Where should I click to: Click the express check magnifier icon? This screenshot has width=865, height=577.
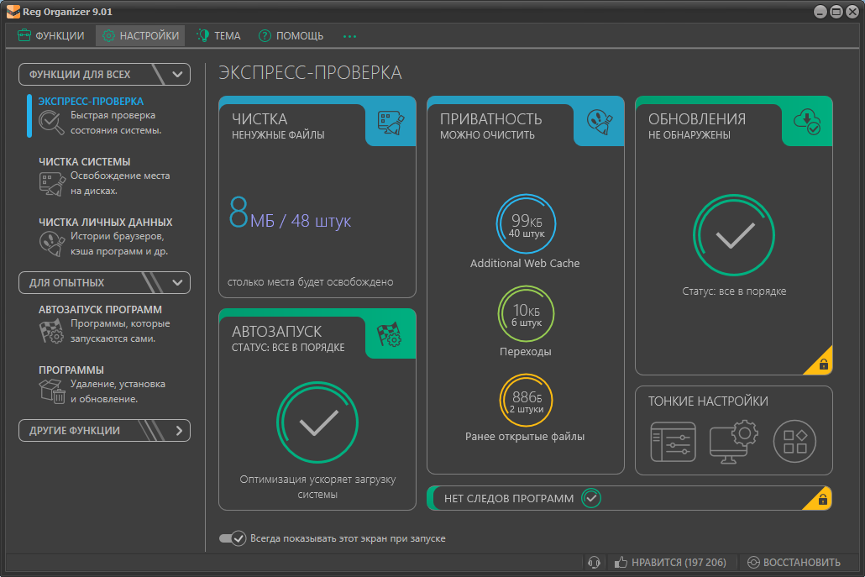[x=51, y=123]
